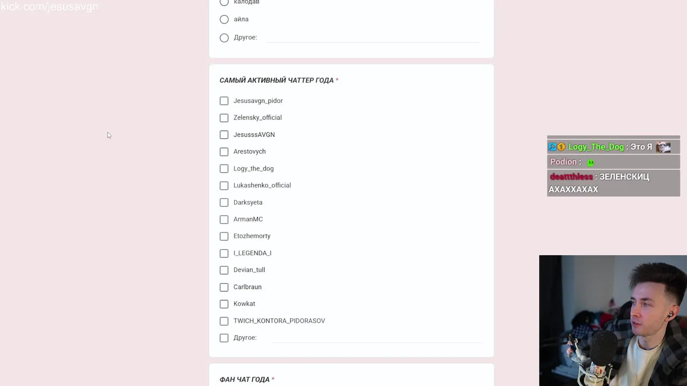This screenshot has height=386, width=687.
Task: Select the "айла" radio button
Action: 224,19
